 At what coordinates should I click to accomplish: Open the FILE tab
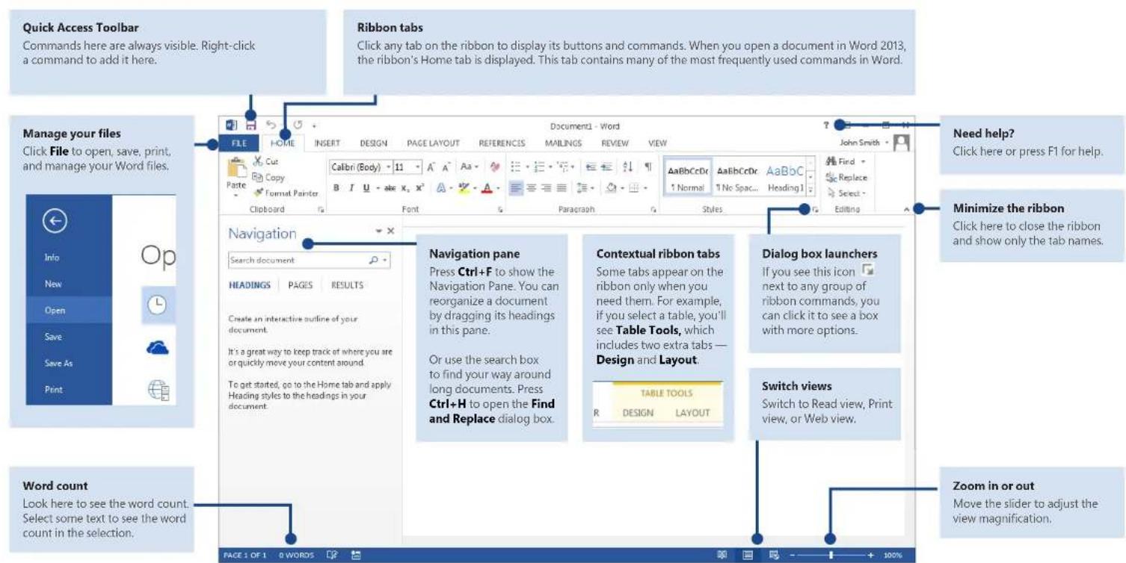point(239,143)
